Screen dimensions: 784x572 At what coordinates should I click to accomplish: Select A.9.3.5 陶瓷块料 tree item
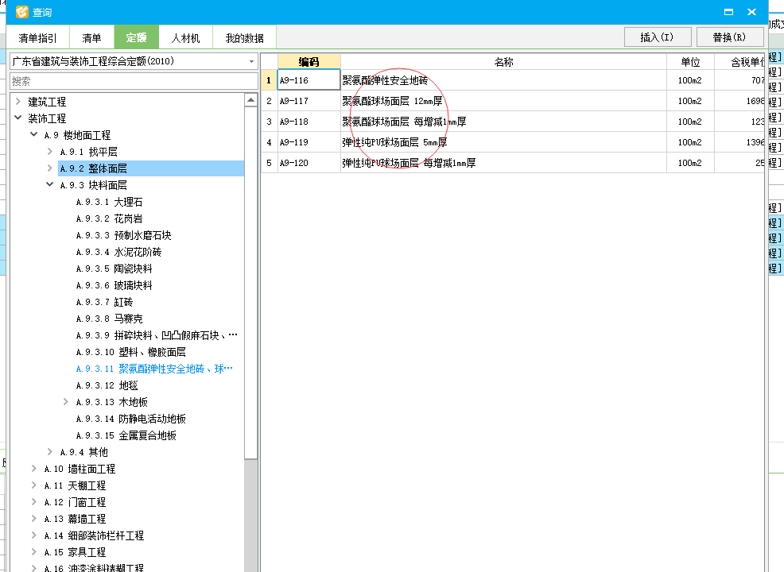coord(114,269)
